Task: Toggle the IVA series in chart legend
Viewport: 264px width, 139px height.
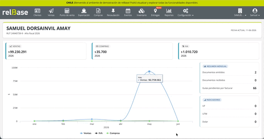Action: (x=98, y=133)
